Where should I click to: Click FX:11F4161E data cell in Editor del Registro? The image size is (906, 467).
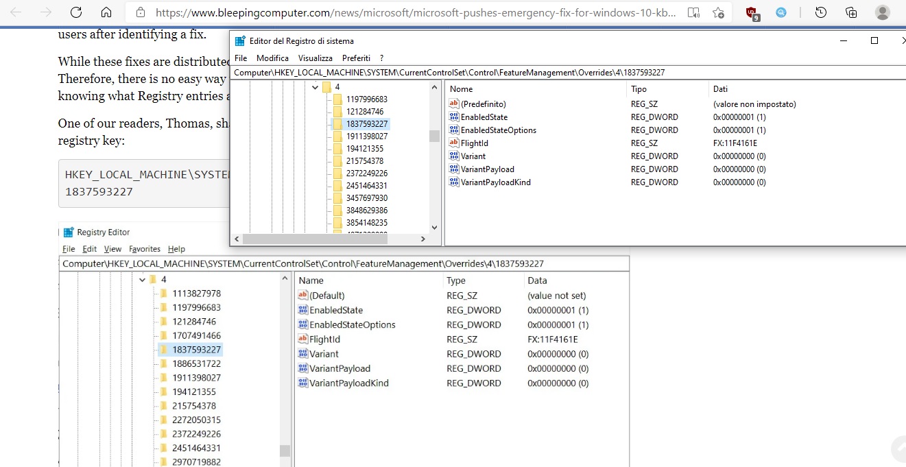pyautogui.click(x=735, y=143)
